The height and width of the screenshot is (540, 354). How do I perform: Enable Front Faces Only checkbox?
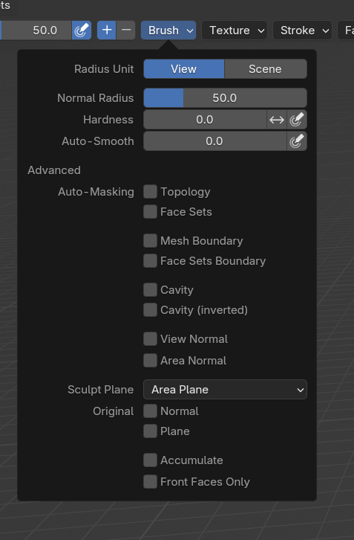pos(150,482)
